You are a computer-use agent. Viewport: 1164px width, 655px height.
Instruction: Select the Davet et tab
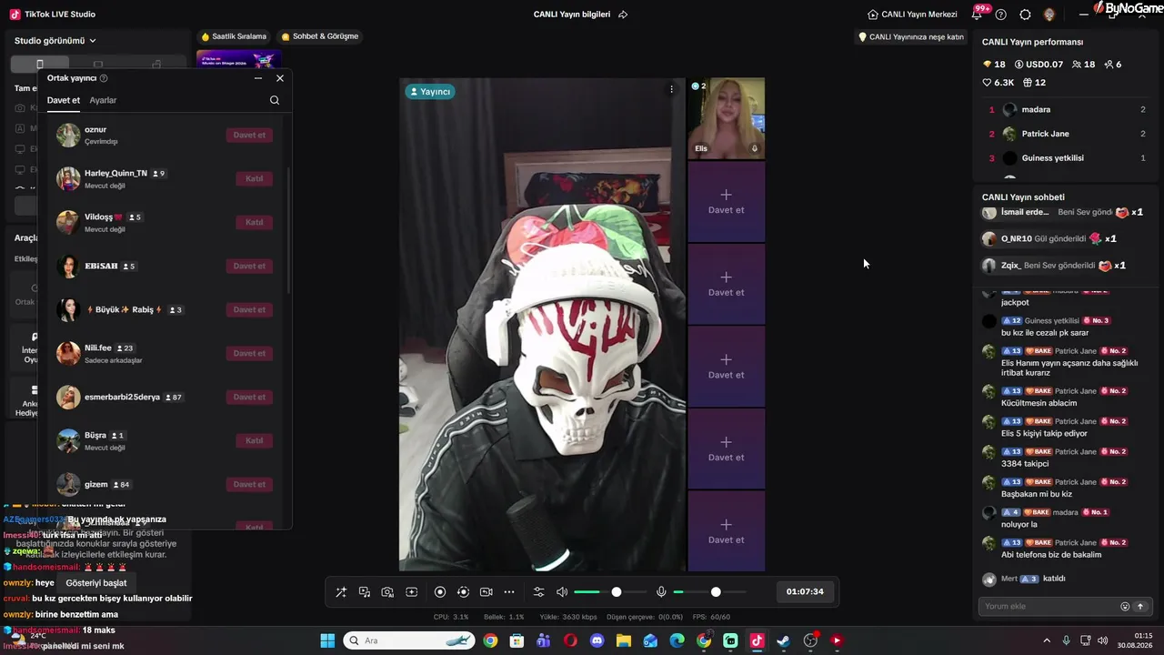pyautogui.click(x=64, y=100)
